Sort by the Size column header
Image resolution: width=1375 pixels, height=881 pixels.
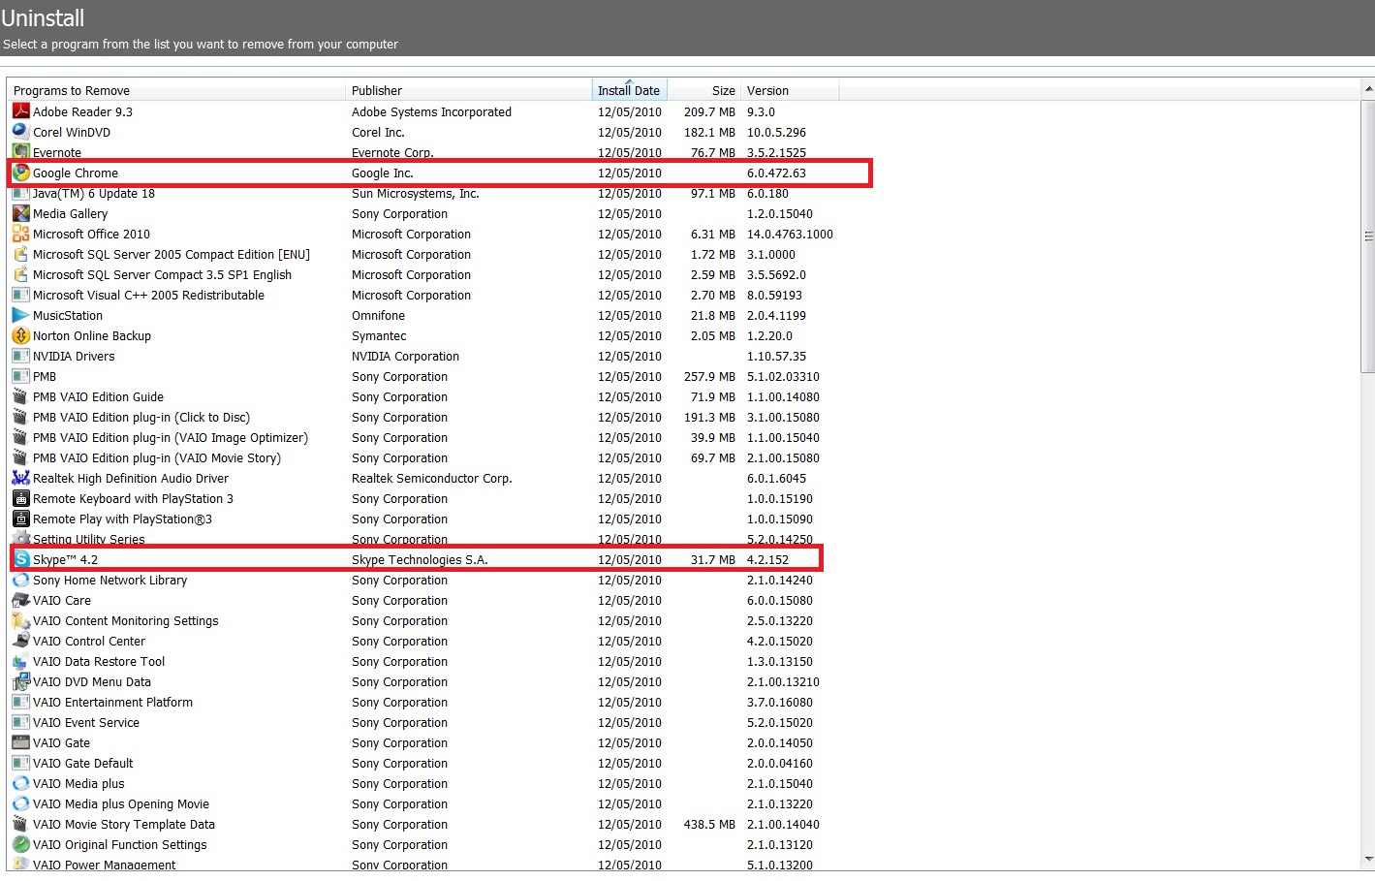click(704, 90)
